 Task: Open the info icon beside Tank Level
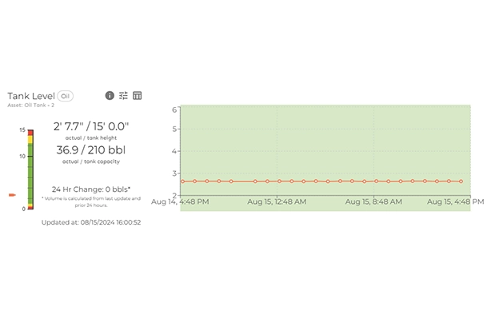(x=110, y=95)
